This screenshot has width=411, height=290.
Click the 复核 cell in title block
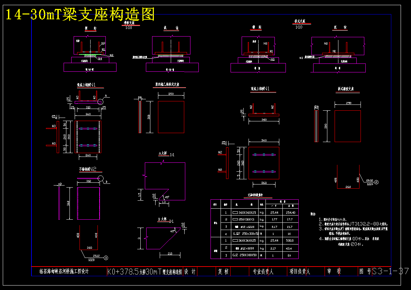click(223, 272)
